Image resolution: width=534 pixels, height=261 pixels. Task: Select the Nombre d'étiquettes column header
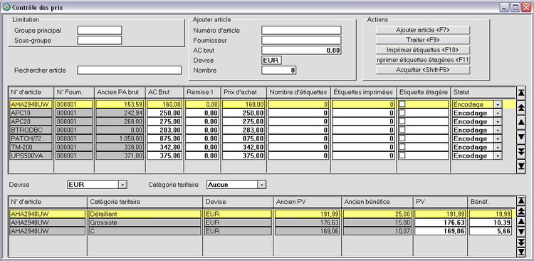point(298,92)
